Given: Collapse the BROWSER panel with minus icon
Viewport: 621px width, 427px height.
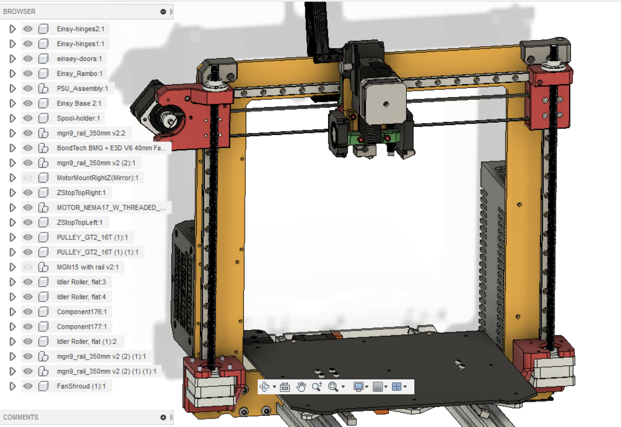Looking at the screenshot, I should click(163, 11).
